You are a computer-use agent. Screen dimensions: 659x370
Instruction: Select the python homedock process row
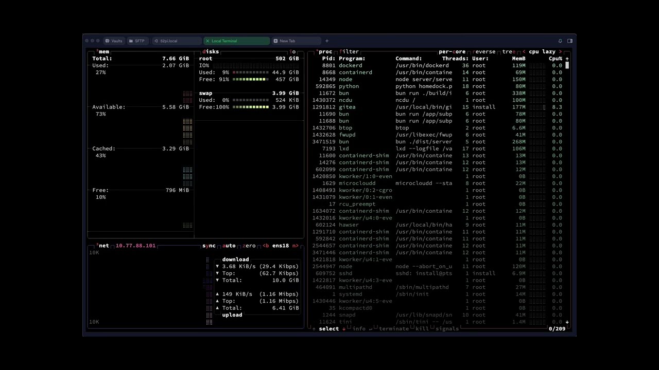pos(438,86)
